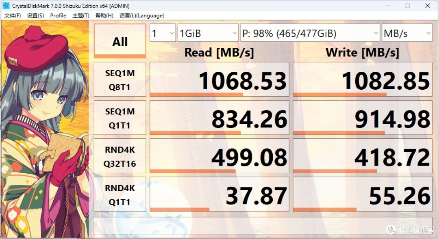Minimize the CrystalDiskMark window

point(388,6)
